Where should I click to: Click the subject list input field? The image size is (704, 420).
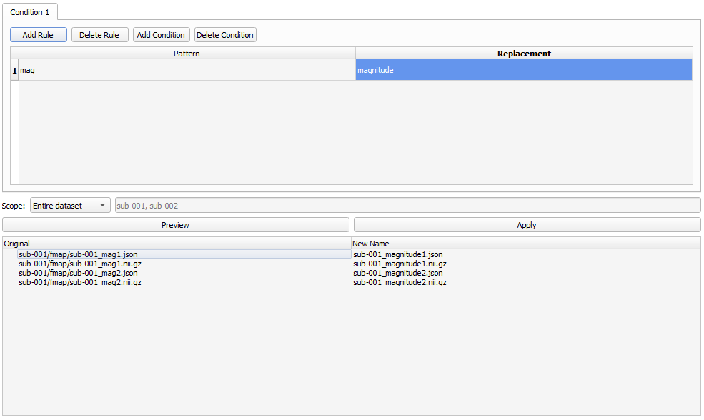click(407, 206)
